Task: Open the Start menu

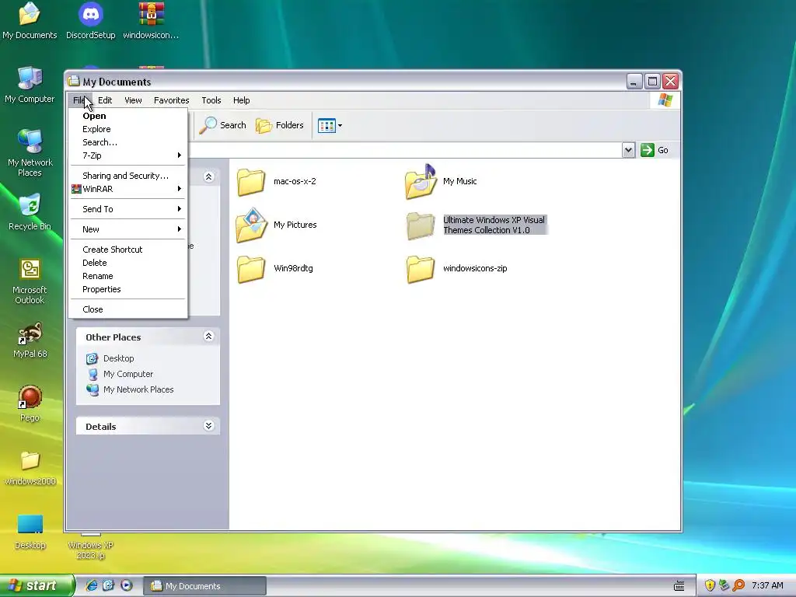Action: [x=37, y=586]
